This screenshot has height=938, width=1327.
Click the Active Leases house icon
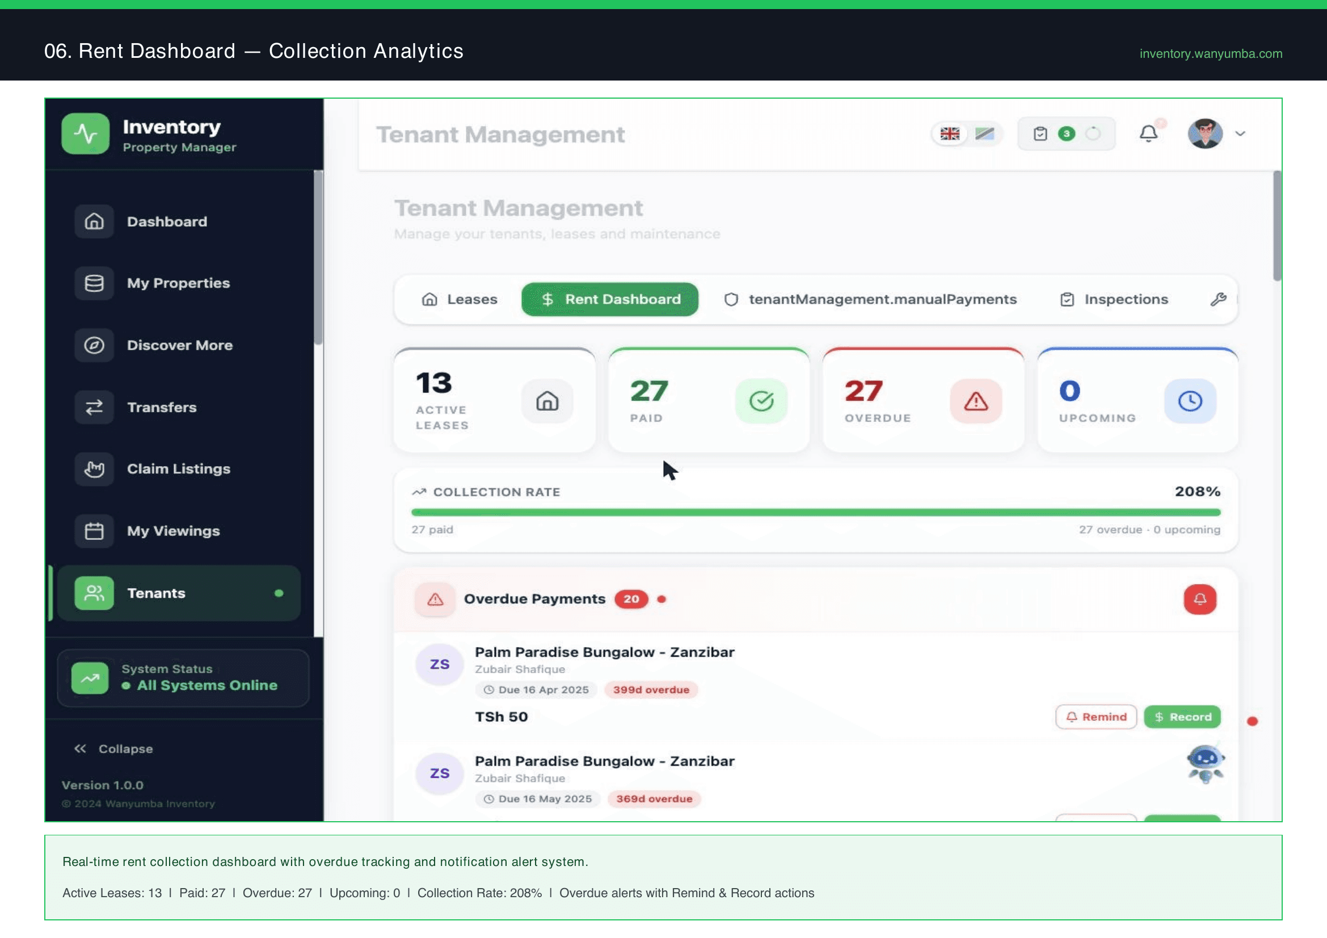547,401
